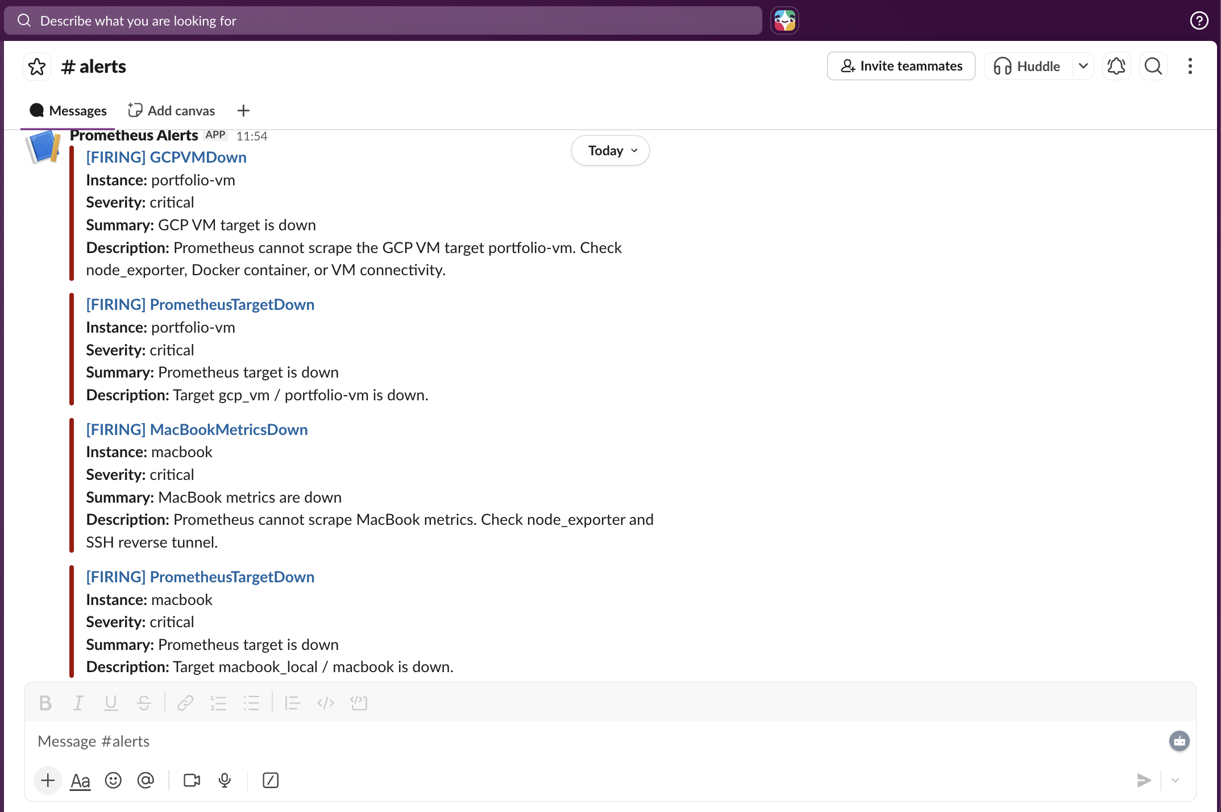The width and height of the screenshot is (1221, 812).
Task: Click the alerts channel name header
Action: pos(94,67)
